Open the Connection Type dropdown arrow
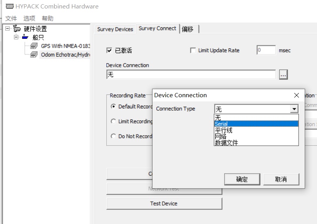The image size is (317, 224). pyautogui.click(x=294, y=109)
